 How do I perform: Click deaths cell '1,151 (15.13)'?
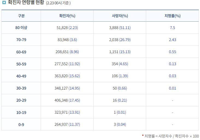120,52
